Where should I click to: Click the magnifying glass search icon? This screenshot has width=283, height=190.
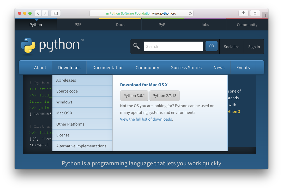[136, 46]
